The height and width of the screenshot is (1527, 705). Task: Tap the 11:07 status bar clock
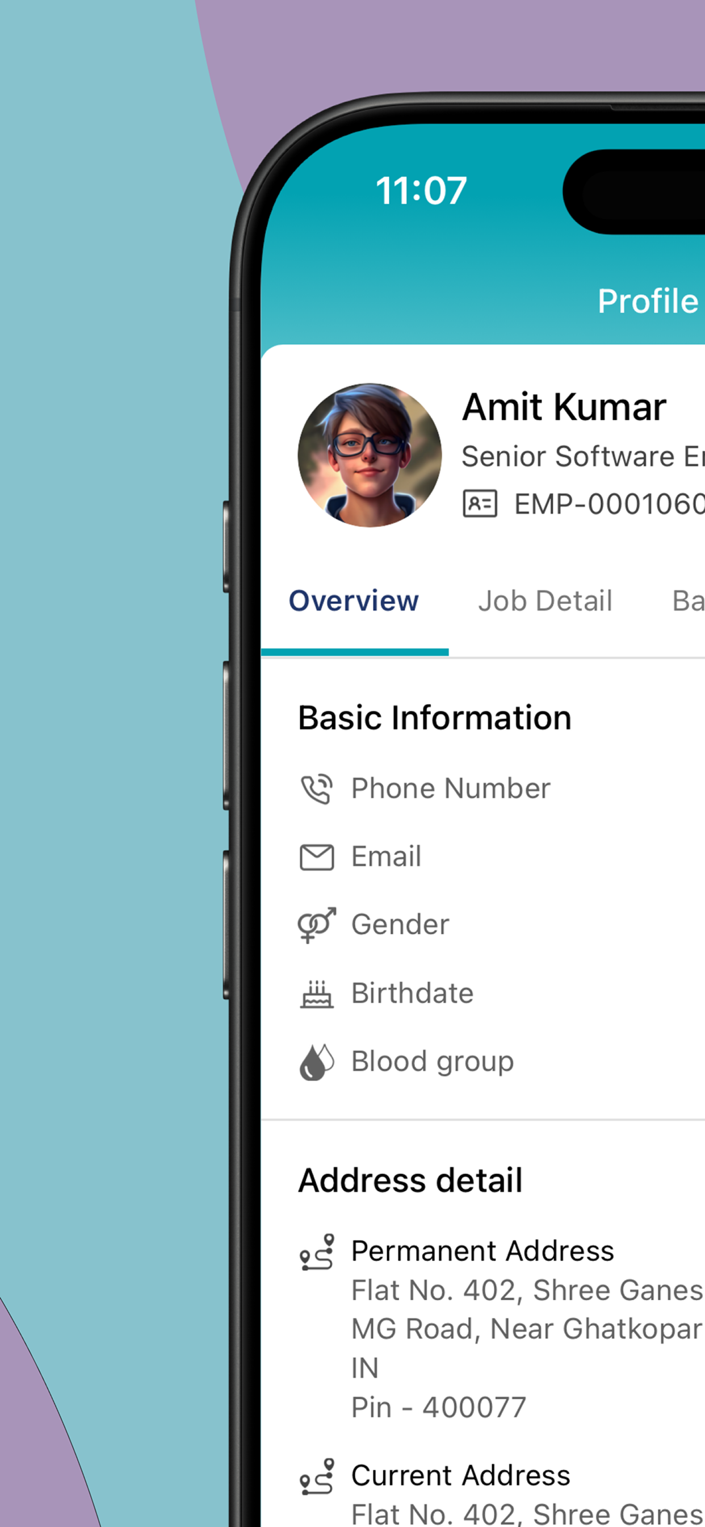coord(421,191)
